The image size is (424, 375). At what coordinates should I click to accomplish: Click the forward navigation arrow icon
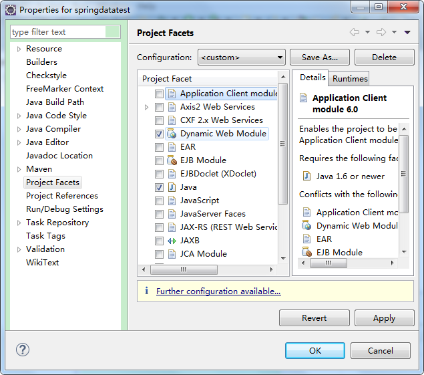click(381, 33)
